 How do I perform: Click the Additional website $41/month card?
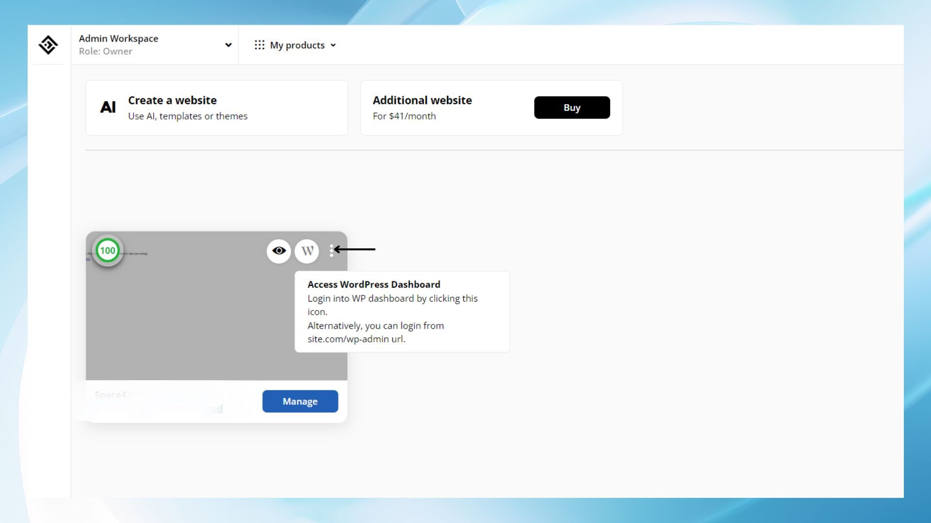(436, 107)
